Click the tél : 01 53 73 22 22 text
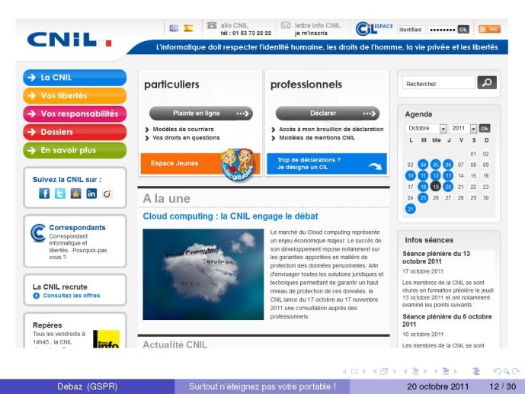 click(246, 33)
